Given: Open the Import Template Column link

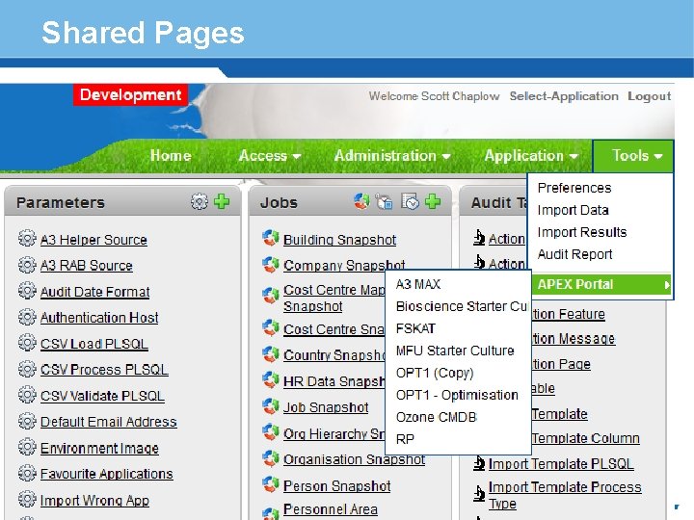Looking at the screenshot, I should coord(586,438).
